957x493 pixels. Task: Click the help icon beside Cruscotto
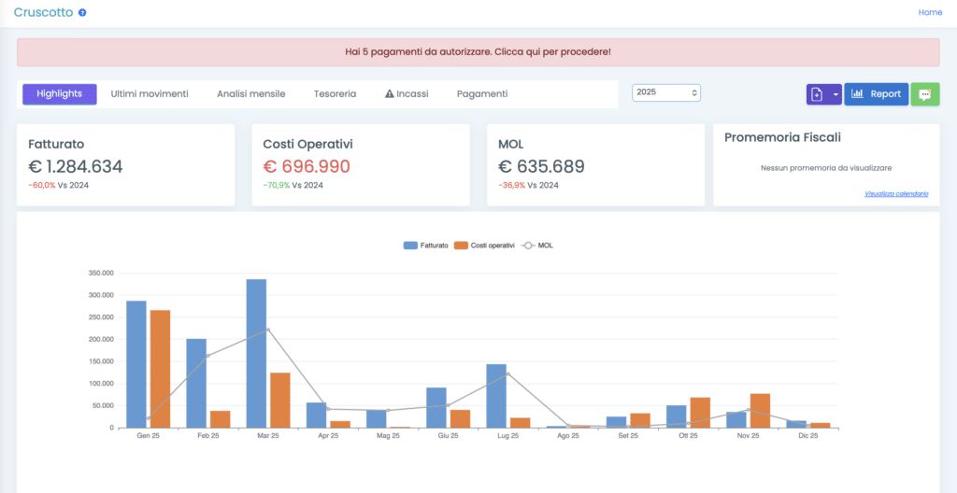pyautogui.click(x=82, y=13)
